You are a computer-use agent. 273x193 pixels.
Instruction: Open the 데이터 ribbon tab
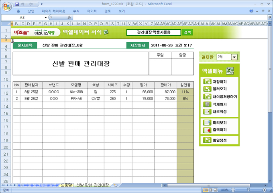click(92, 11)
